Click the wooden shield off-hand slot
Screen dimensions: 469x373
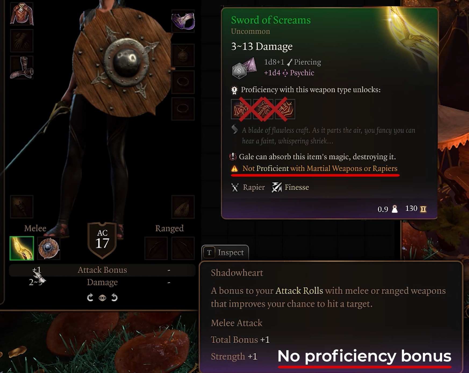[48, 248]
